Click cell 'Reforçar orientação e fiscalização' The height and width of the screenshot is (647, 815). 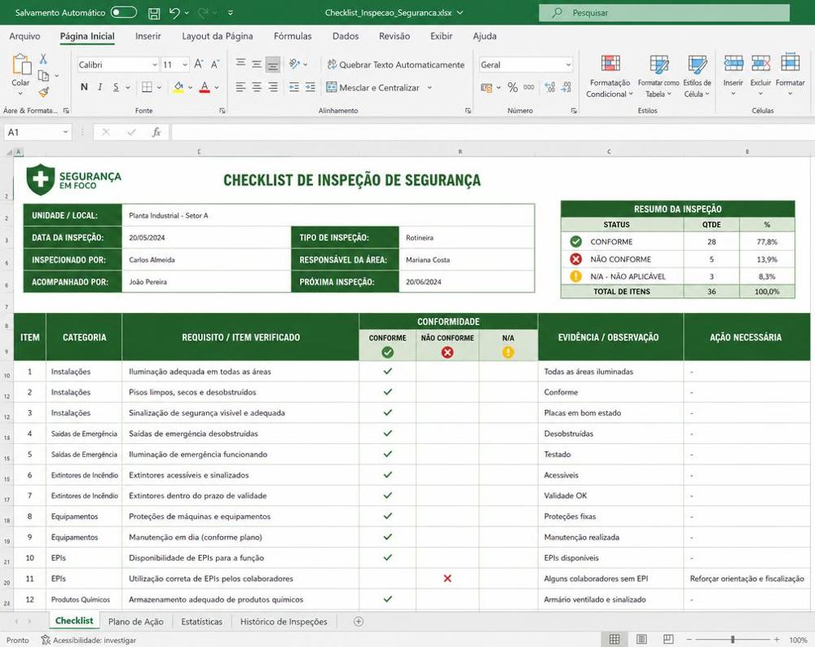point(747,579)
